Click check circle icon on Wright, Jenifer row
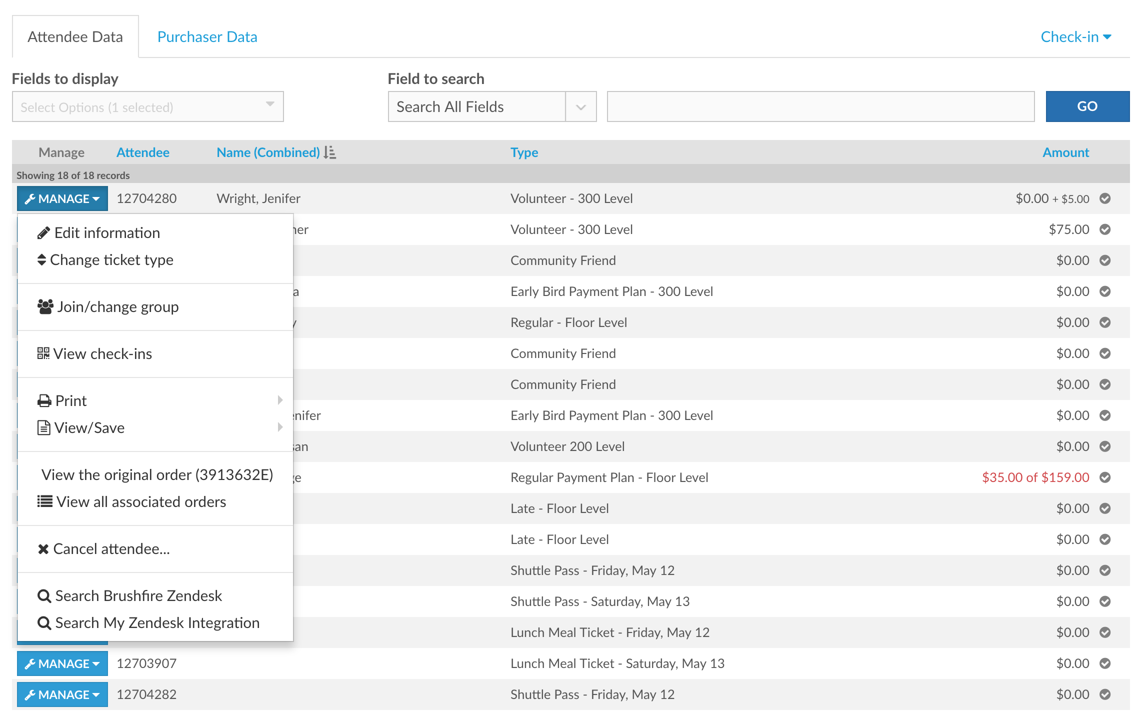This screenshot has height=711, width=1144. click(1105, 198)
